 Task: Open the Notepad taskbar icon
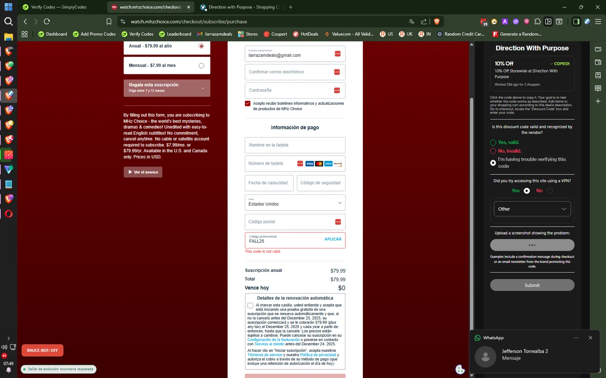tap(8, 184)
